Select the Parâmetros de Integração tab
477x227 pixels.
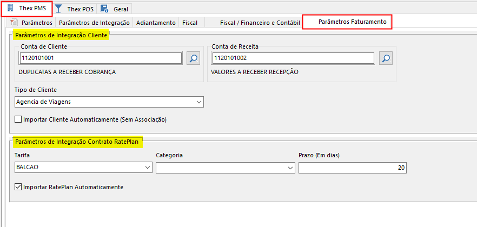click(94, 23)
